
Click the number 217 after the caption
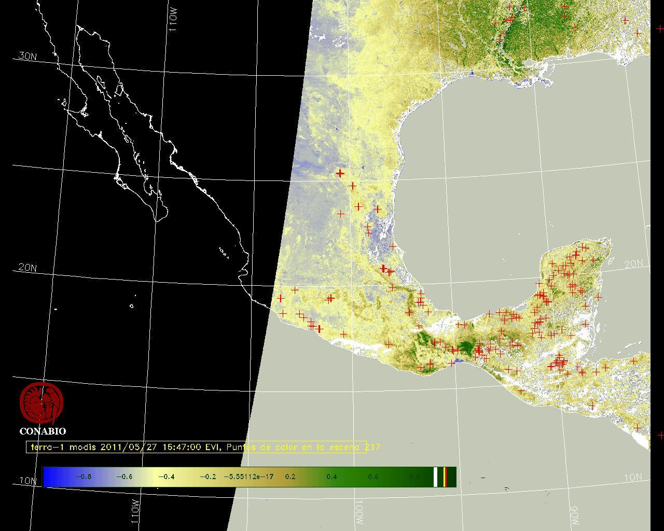(374, 446)
